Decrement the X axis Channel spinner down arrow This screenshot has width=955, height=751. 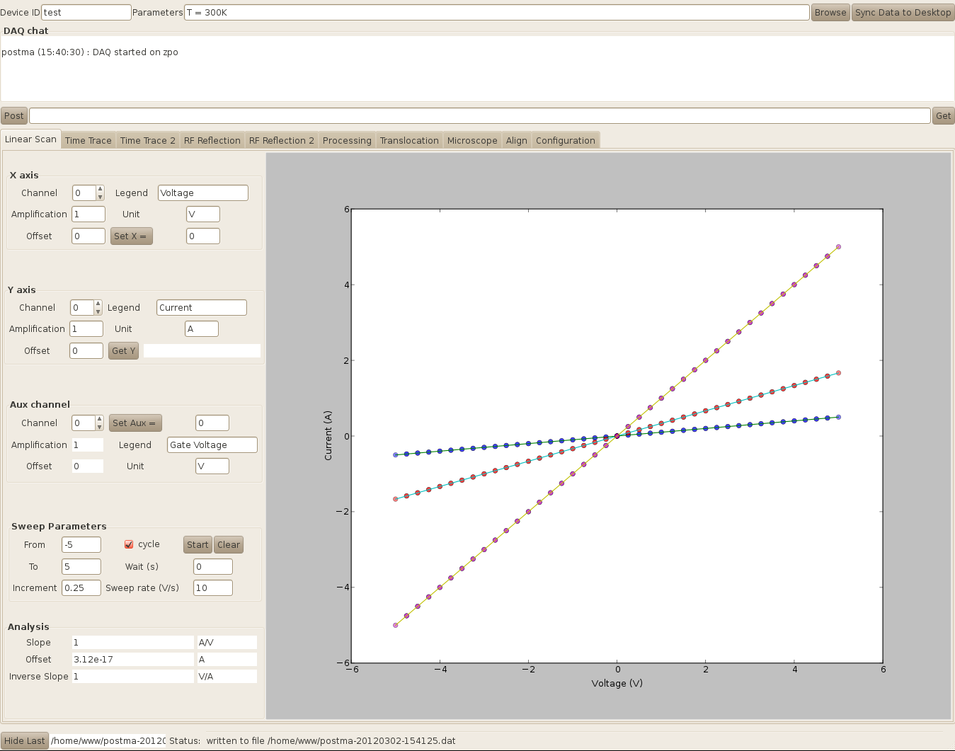(100, 197)
